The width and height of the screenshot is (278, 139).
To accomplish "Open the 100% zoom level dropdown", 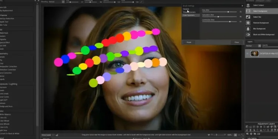I will (235, 135).
